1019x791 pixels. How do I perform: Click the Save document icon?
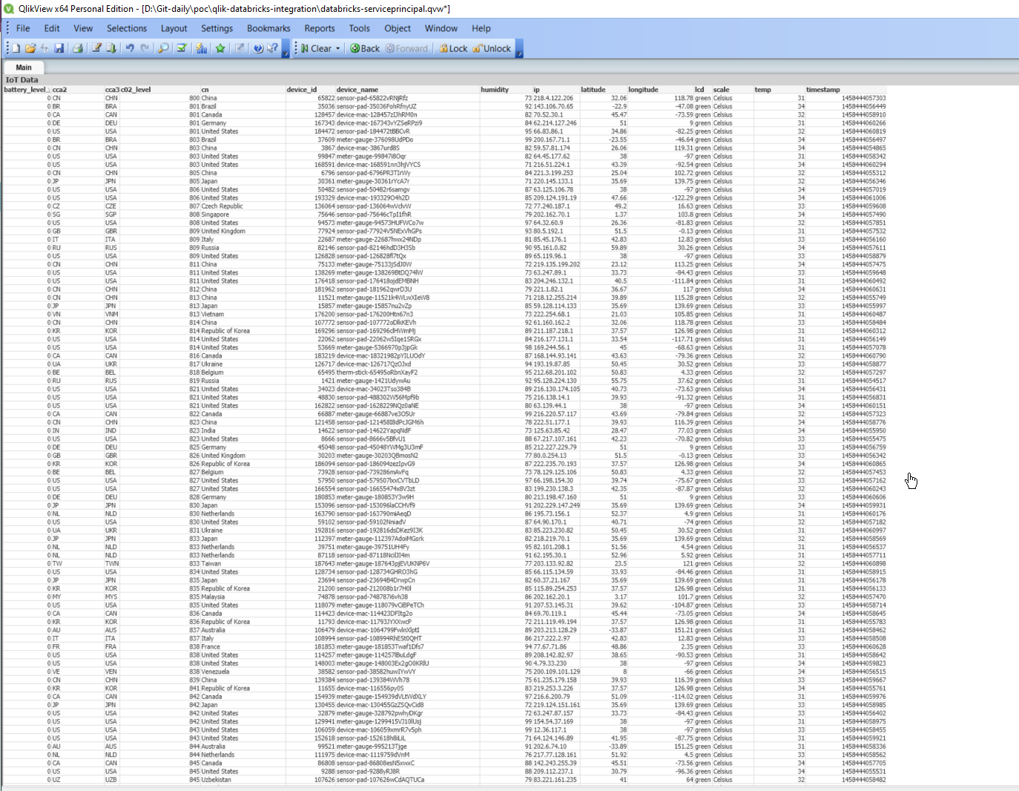pos(60,48)
